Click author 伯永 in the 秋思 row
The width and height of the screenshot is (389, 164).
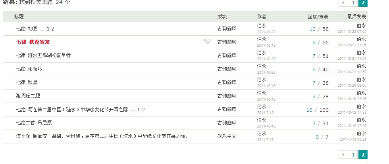[x=262, y=80]
